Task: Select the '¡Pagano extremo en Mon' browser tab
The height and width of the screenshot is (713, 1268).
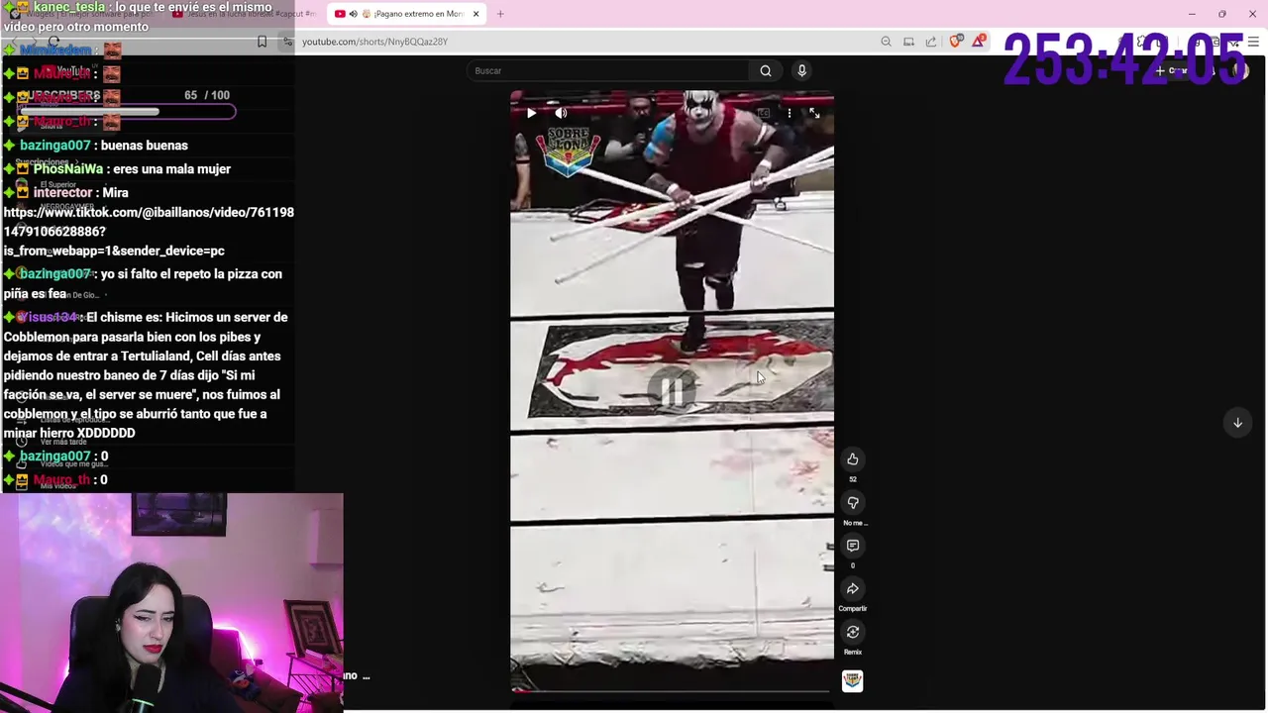Action: pos(406,14)
